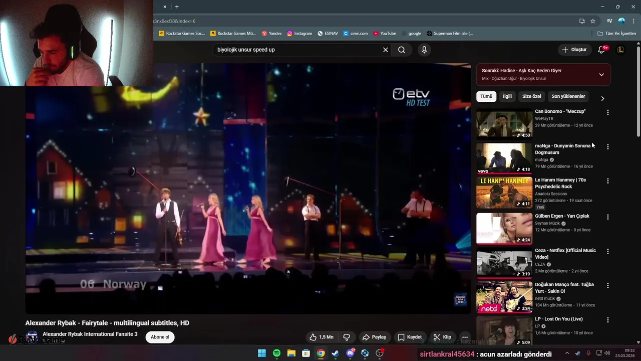Open options for Doğukan Manço Sakin Ol

coord(608,285)
